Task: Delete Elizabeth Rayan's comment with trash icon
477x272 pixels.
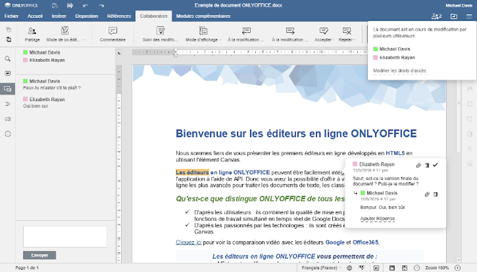Action: [x=427, y=165]
